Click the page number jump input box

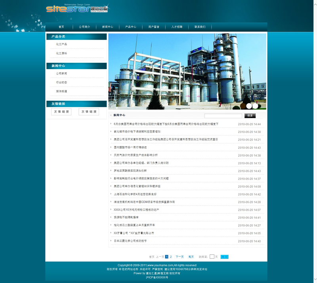coord(212,257)
